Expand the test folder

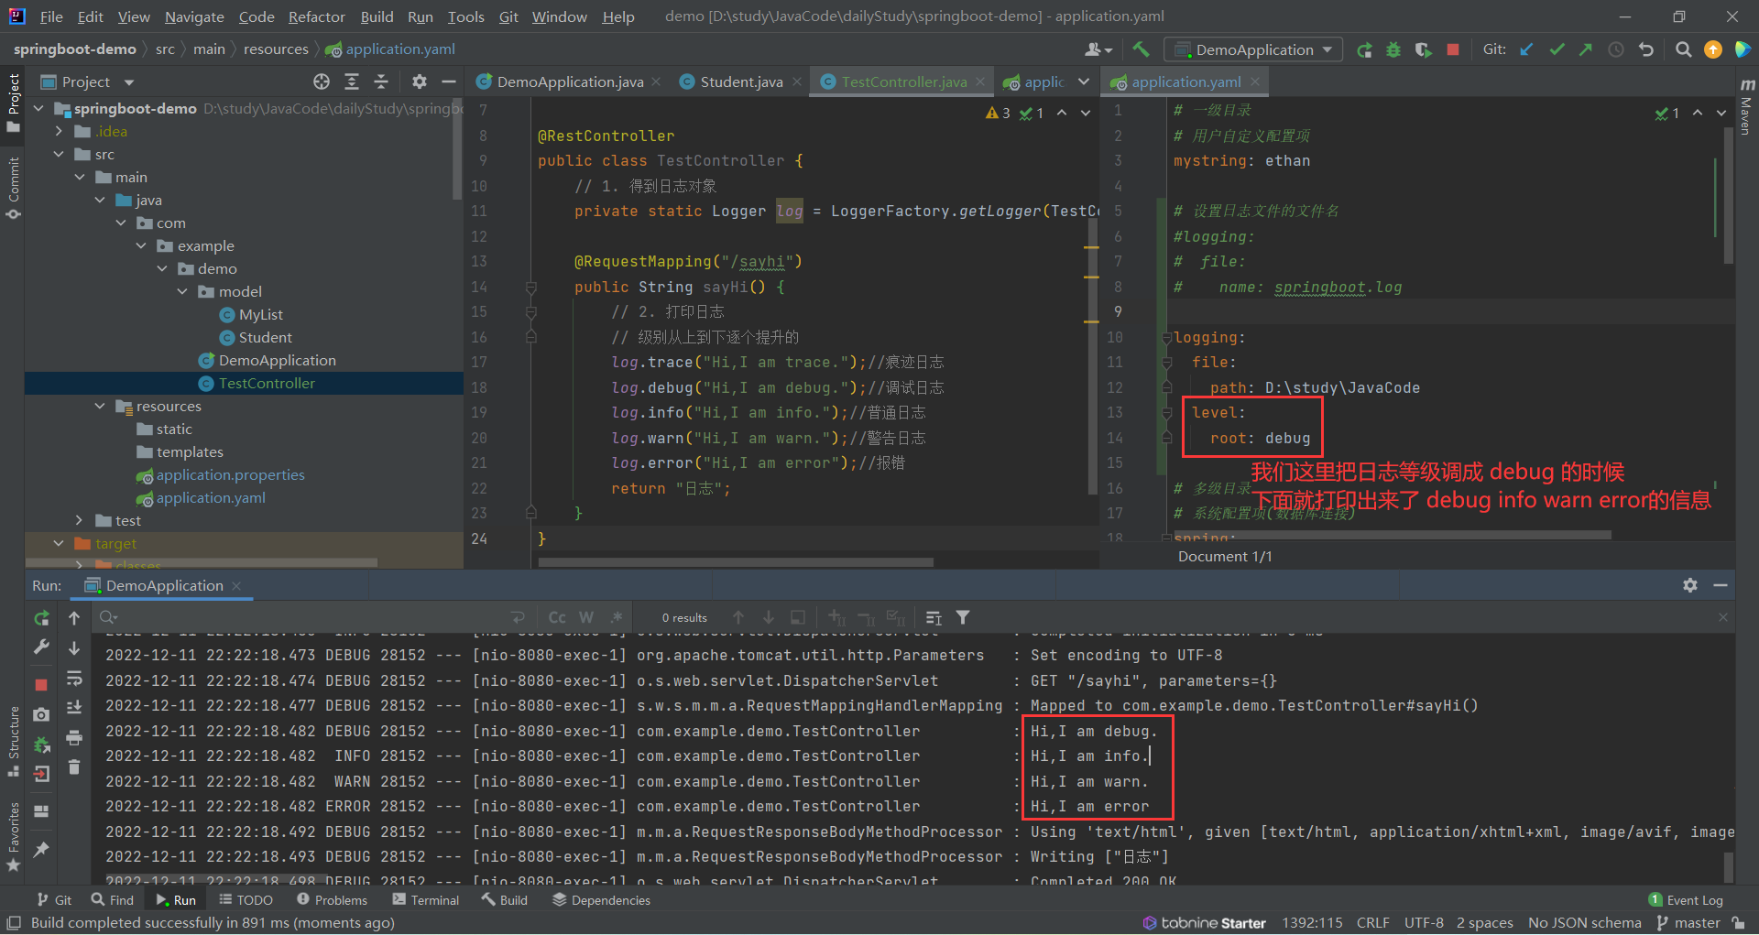coord(80,520)
